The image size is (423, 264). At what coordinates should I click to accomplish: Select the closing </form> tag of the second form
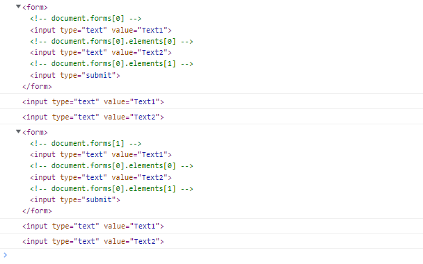click(37, 211)
